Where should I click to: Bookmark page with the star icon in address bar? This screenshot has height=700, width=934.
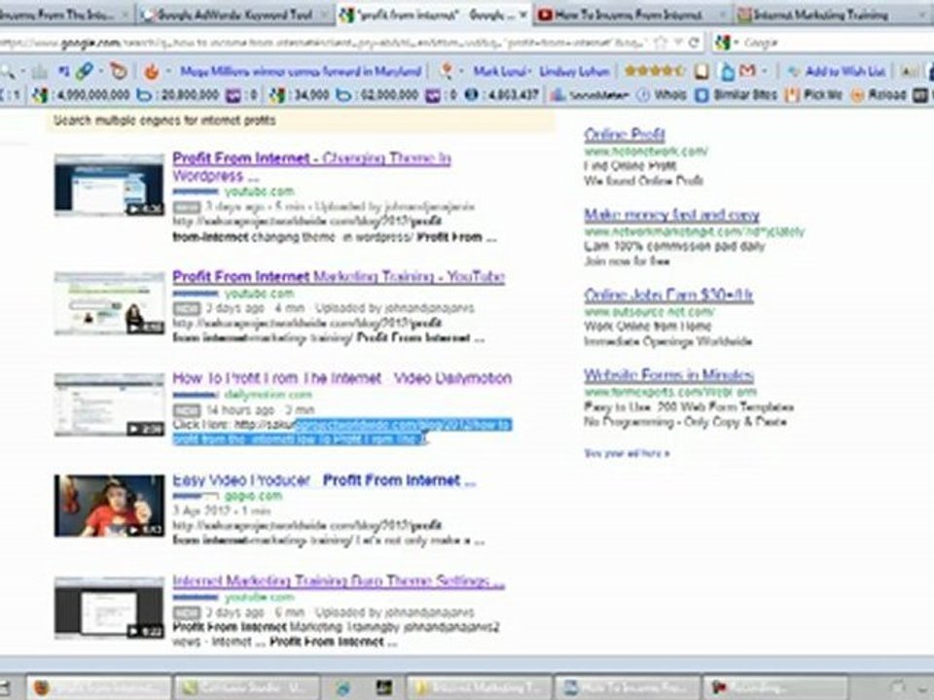point(660,43)
